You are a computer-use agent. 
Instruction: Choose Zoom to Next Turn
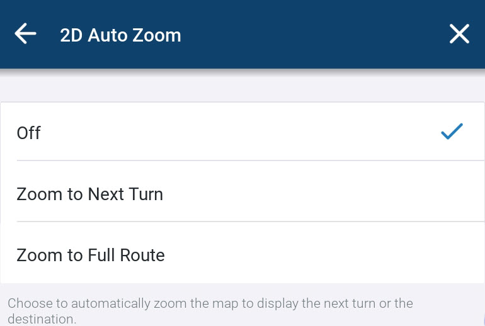coord(243,194)
